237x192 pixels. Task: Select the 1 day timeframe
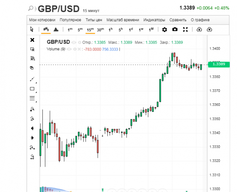coord(131,30)
